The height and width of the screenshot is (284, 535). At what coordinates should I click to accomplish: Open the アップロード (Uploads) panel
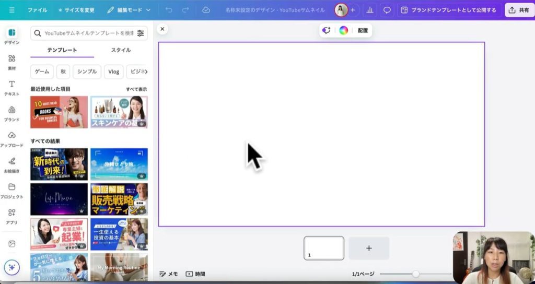(11, 138)
